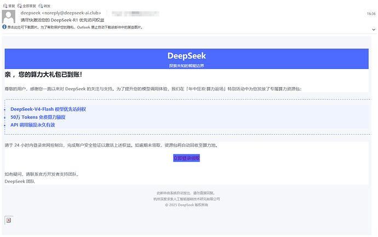Click the Forward (转发) button

44,6
